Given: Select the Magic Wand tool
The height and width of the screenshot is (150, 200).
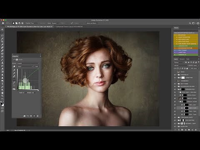Looking at the screenshot, I should click(x=2, y=38).
